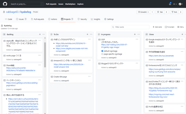186x114 pixels.
Task: Switch to the Projects tab
Action: (67, 19)
